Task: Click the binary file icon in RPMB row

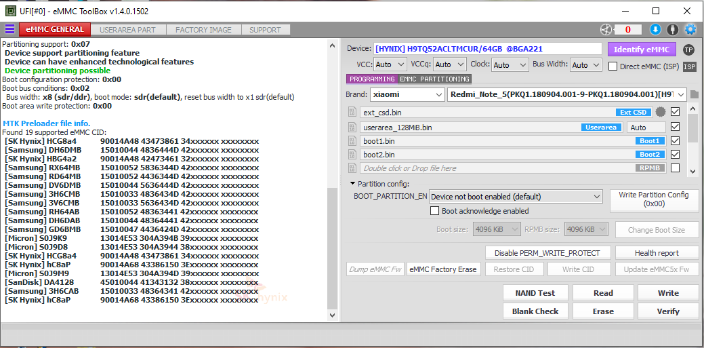Action: pyautogui.click(x=352, y=168)
